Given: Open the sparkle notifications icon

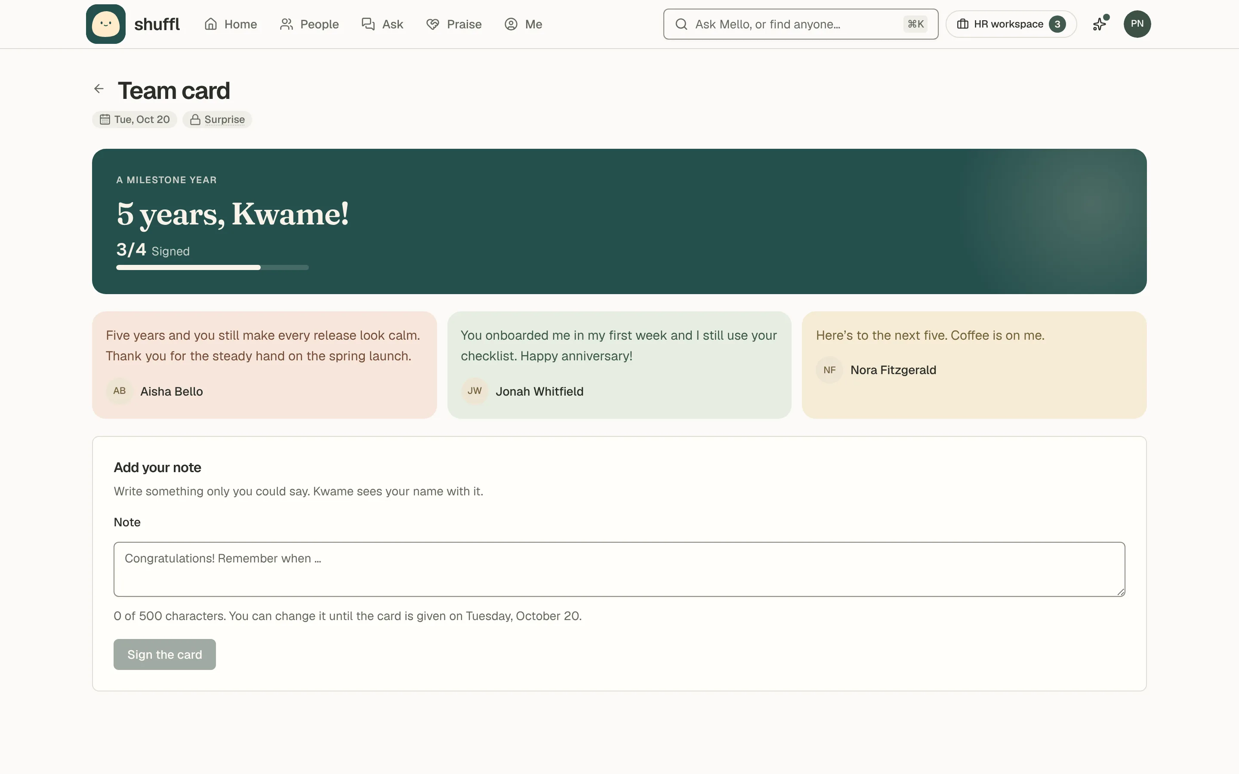Looking at the screenshot, I should 1100,24.
